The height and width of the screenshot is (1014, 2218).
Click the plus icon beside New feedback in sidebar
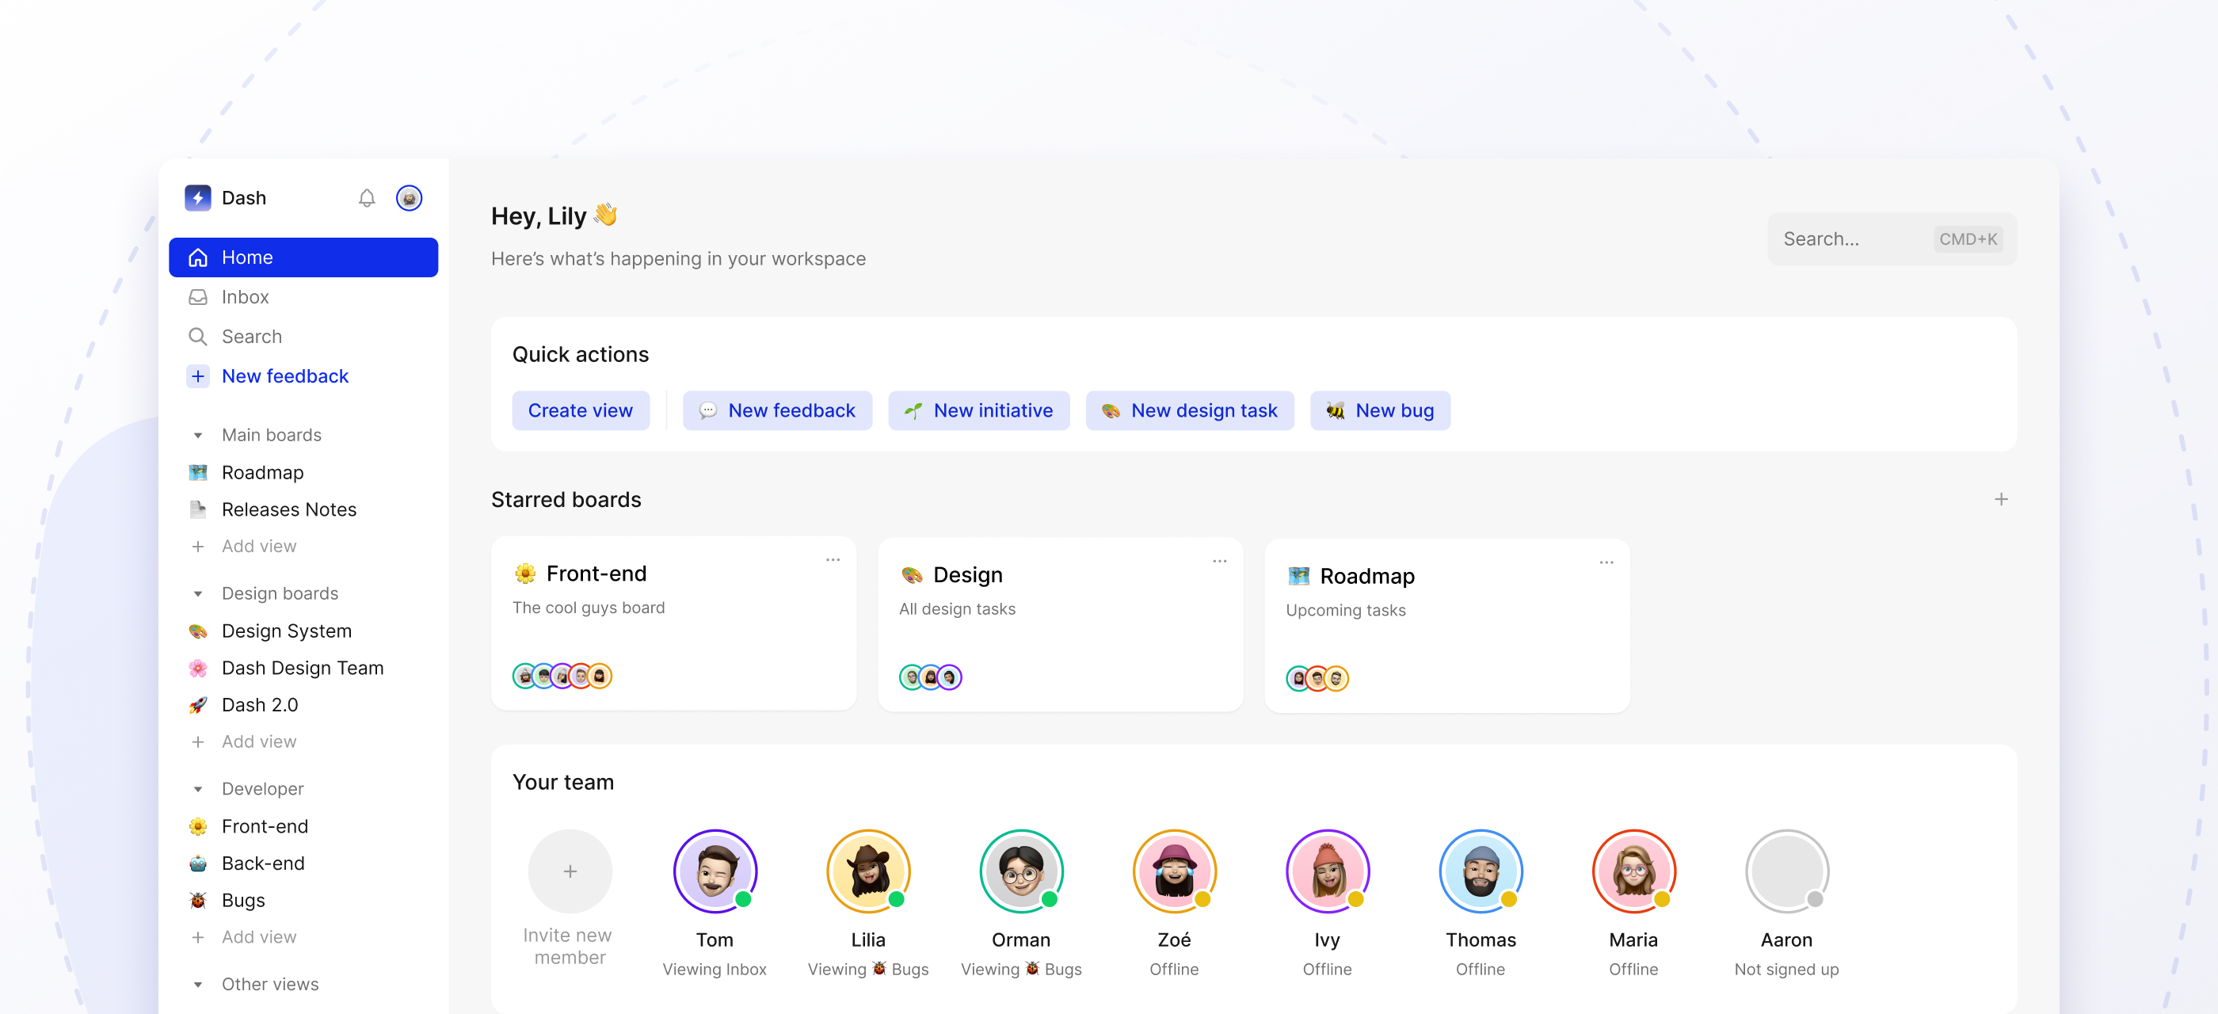(x=198, y=376)
